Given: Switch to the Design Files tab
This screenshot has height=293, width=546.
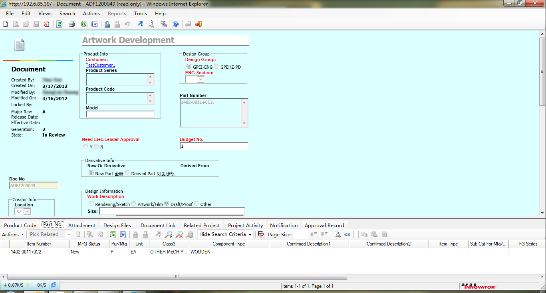Looking at the screenshot, I should (x=117, y=225).
